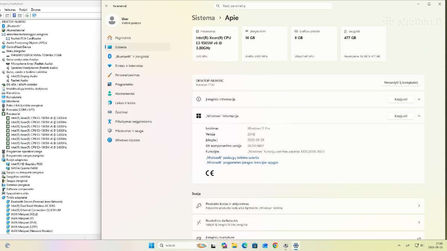The image size is (447, 251).
Task: Open „Microsoft" paslaugų teikimo sutartis link
Action: coord(232,158)
